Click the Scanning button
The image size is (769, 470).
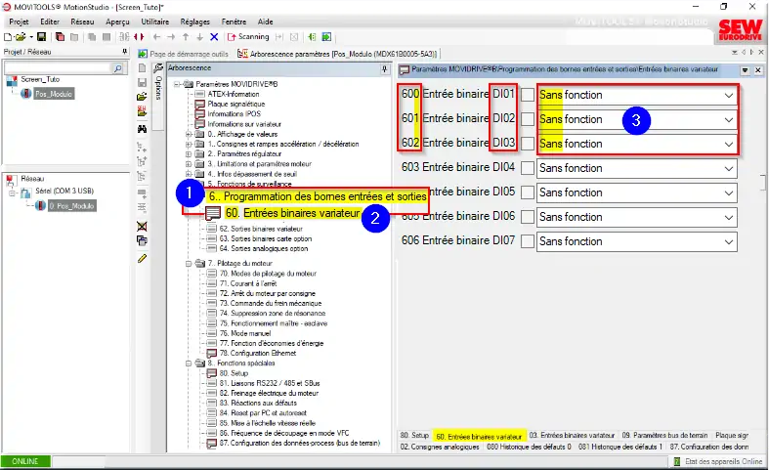248,37
